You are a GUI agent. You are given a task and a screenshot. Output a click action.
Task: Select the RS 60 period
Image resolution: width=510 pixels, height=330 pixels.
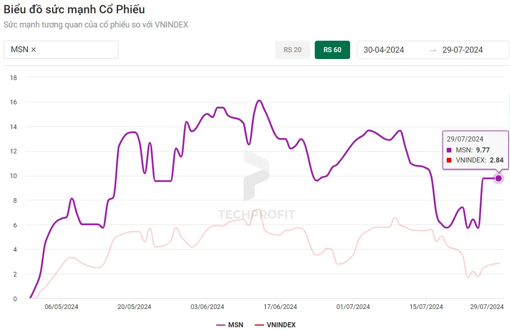coord(332,50)
